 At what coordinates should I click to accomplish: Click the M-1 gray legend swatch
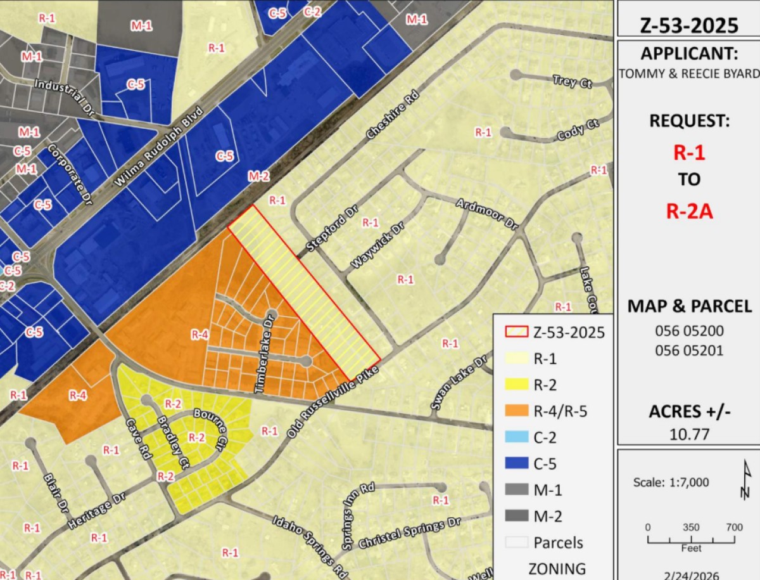tap(516, 490)
